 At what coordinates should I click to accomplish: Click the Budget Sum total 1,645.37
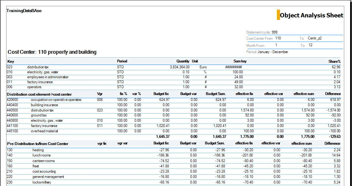click(x=220, y=136)
